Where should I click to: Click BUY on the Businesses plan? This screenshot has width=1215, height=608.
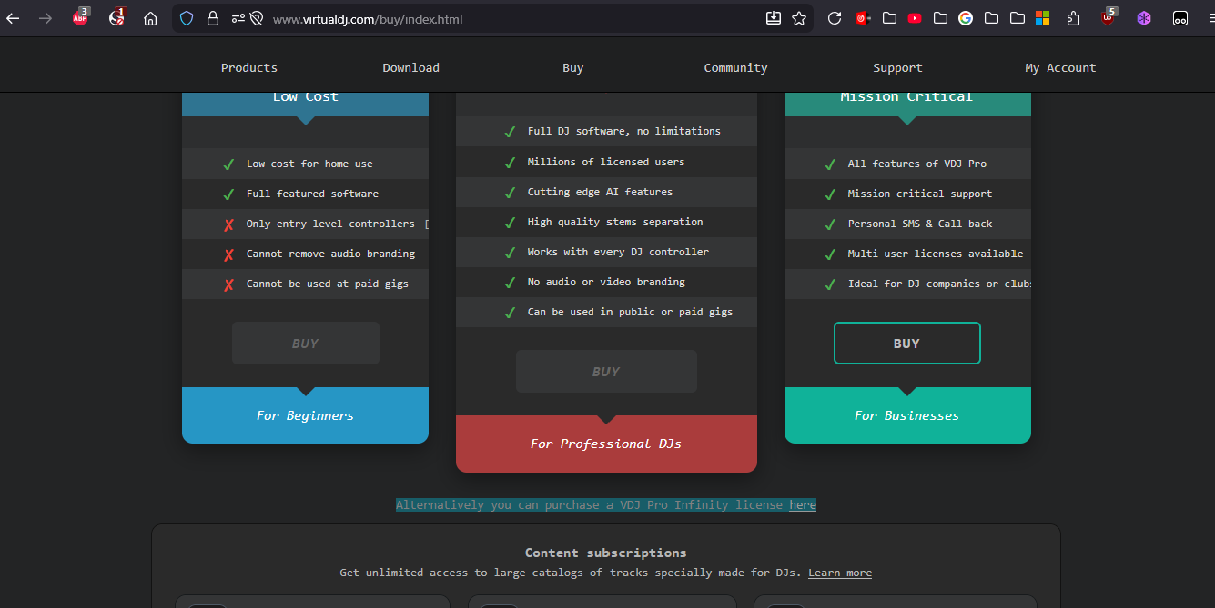click(x=906, y=344)
